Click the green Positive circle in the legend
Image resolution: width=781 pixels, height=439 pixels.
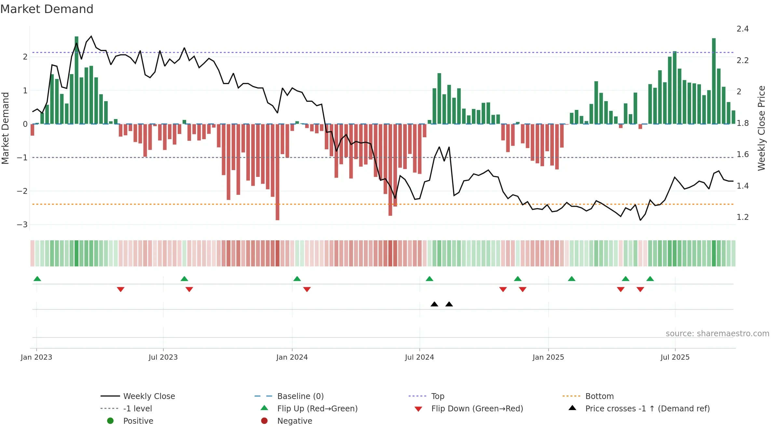click(110, 421)
